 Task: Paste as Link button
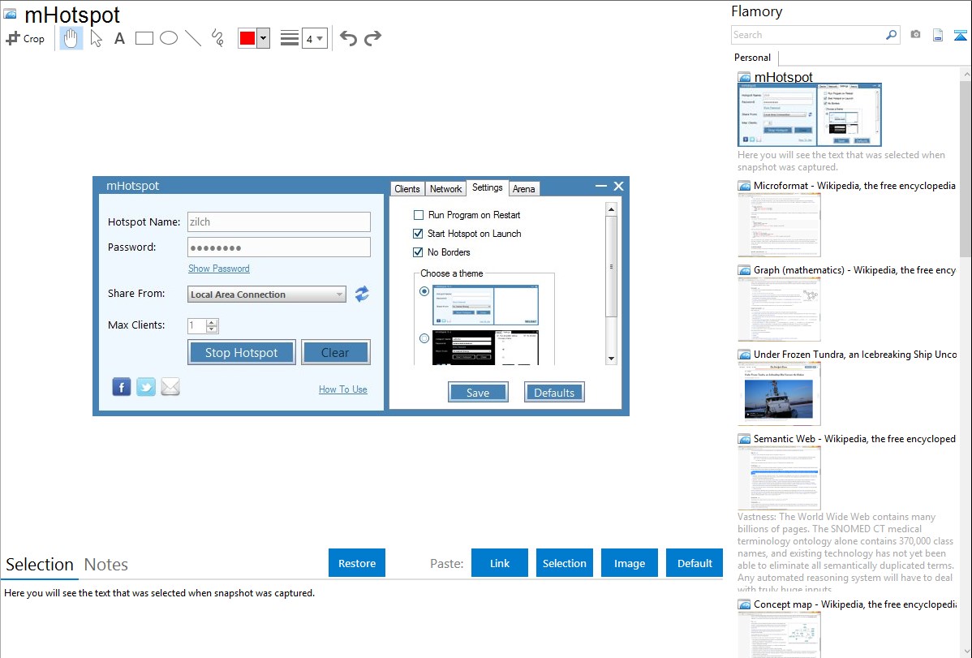click(500, 563)
